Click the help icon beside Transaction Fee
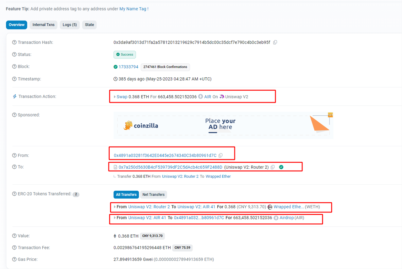402x269 pixels. pyautogui.click(x=14, y=248)
